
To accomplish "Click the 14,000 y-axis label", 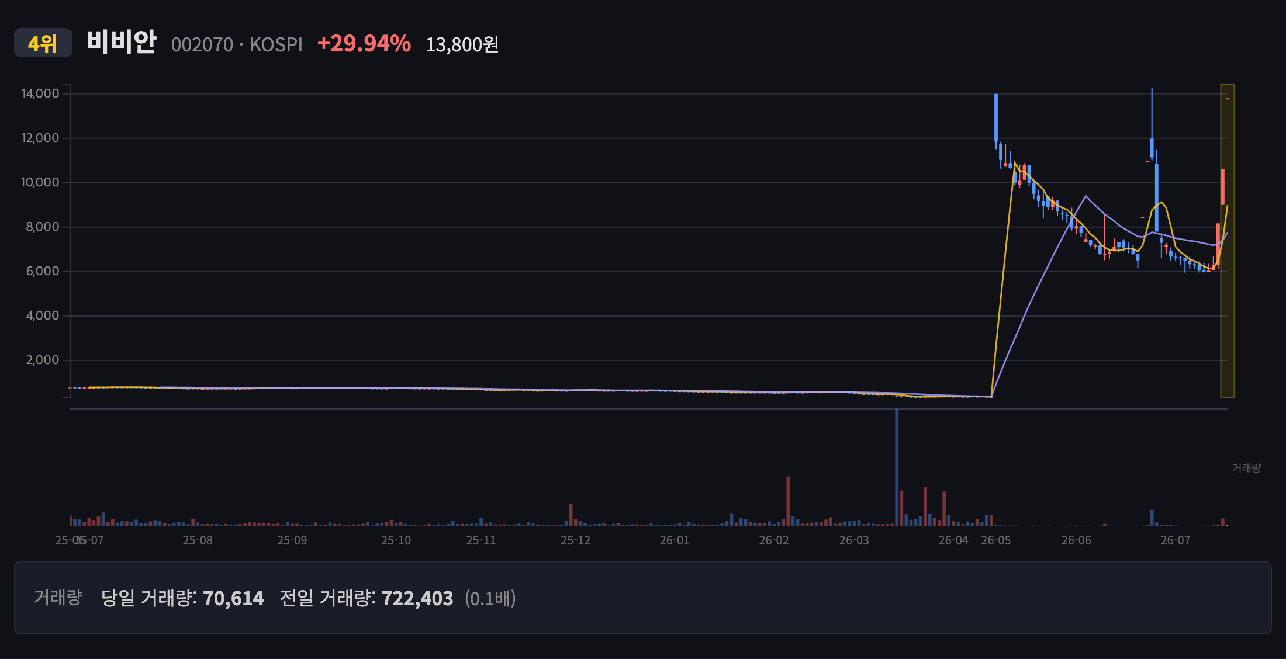I will (x=40, y=93).
